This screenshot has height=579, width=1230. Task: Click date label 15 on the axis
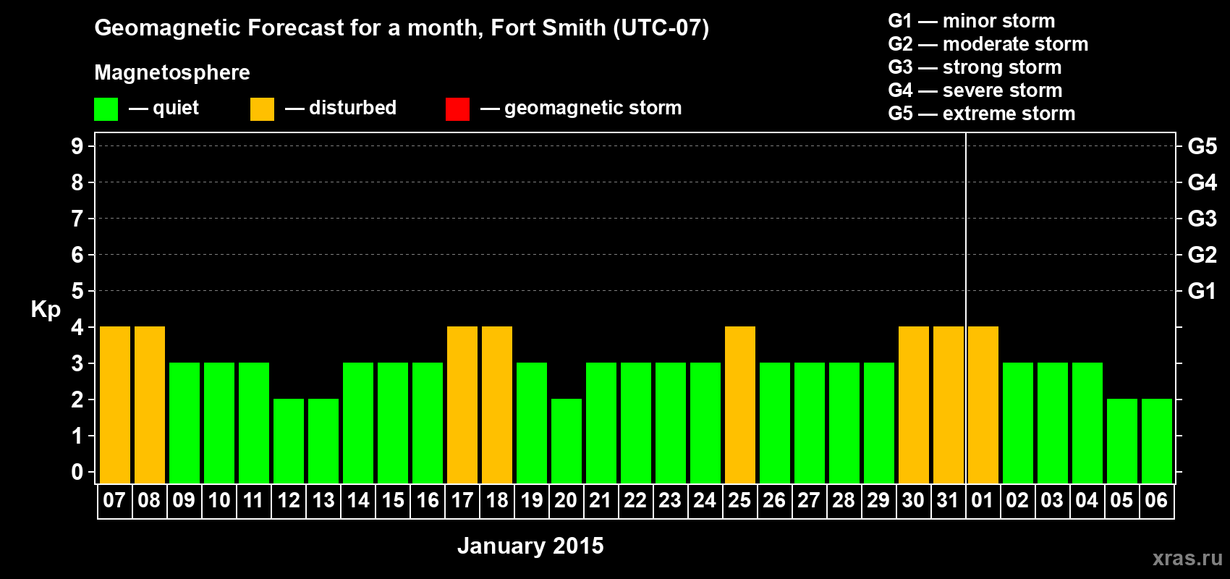point(392,500)
